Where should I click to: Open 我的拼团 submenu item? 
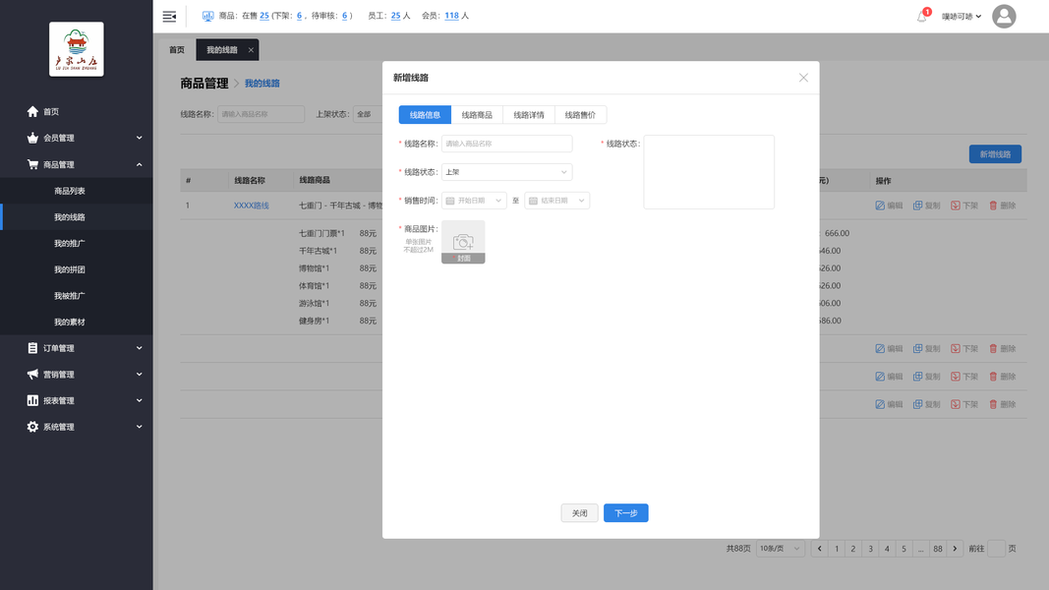click(77, 269)
